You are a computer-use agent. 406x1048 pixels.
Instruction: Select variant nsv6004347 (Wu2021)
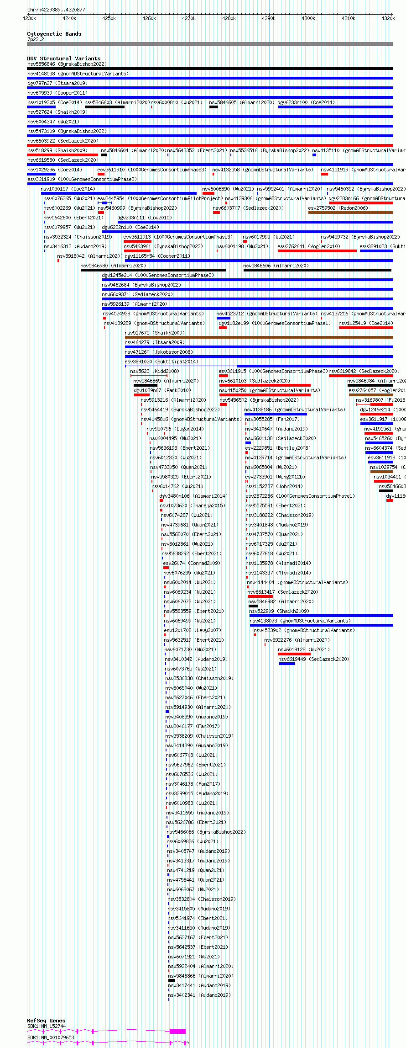point(53,122)
